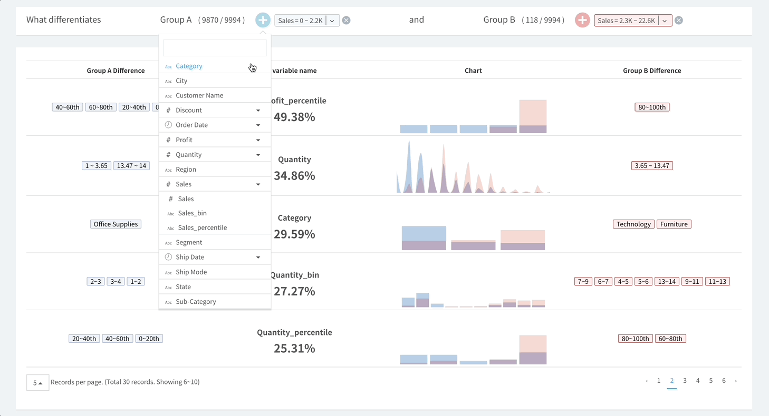Image resolution: width=769 pixels, height=416 pixels.
Task: Select Category from the field list
Action: [189, 66]
